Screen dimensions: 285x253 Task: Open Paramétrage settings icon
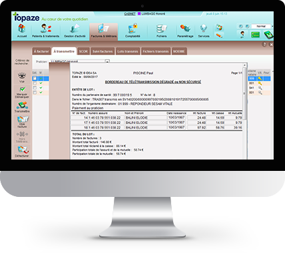click(x=185, y=31)
